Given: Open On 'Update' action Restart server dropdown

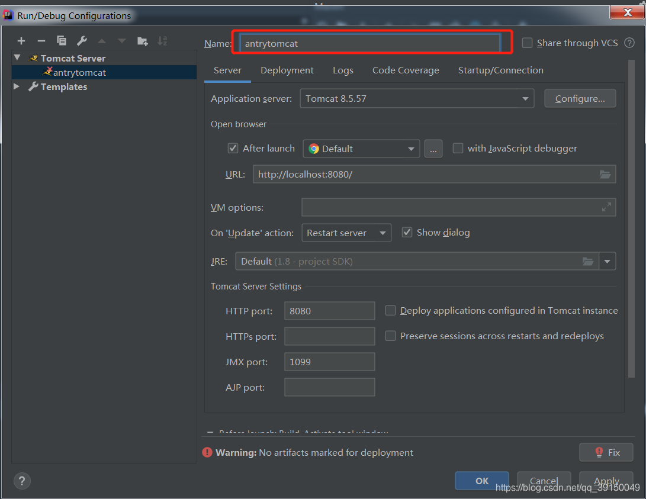Looking at the screenshot, I should pyautogui.click(x=346, y=233).
